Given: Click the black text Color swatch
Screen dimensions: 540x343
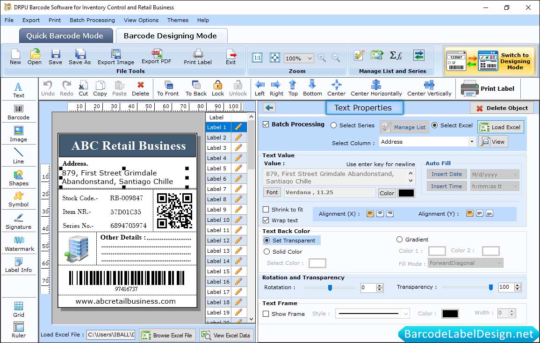Looking at the screenshot, I should [406, 193].
